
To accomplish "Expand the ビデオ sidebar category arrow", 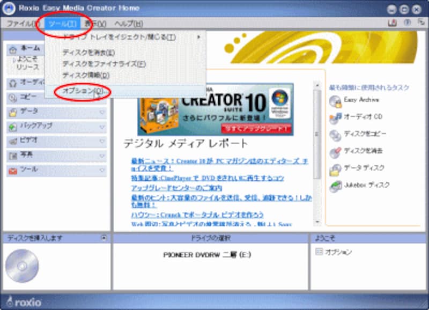I will (102, 141).
